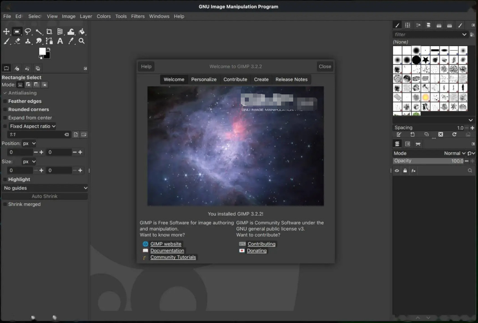The width and height of the screenshot is (478, 323).
Task: Open the GIMP website link
Action: click(x=166, y=244)
